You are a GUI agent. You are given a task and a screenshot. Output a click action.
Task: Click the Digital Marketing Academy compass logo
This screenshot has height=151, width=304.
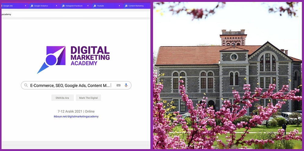51,60
